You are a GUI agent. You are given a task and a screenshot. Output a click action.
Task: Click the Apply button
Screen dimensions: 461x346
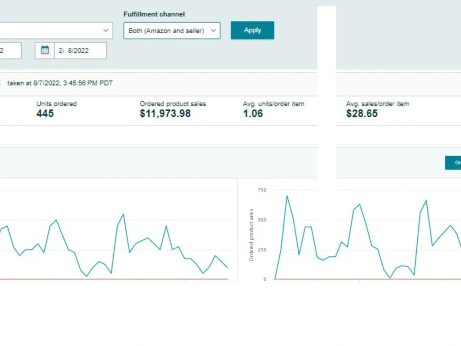pos(252,30)
